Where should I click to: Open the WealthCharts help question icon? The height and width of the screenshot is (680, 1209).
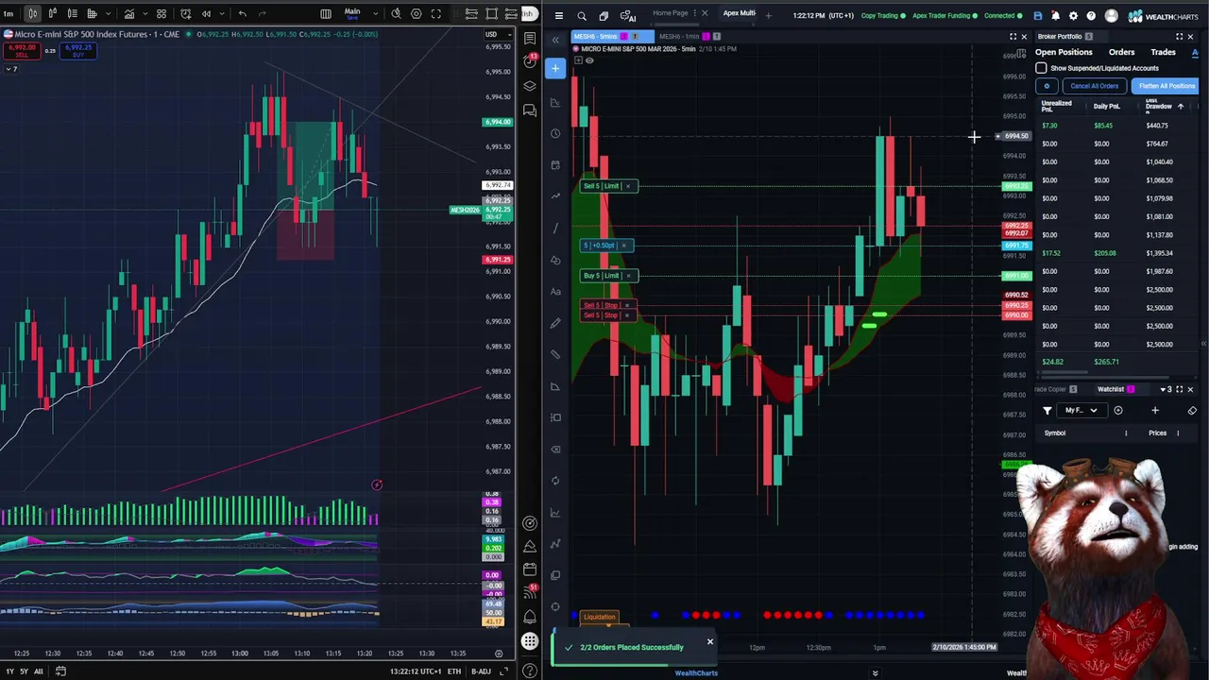pyautogui.click(x=1091, y=16)
